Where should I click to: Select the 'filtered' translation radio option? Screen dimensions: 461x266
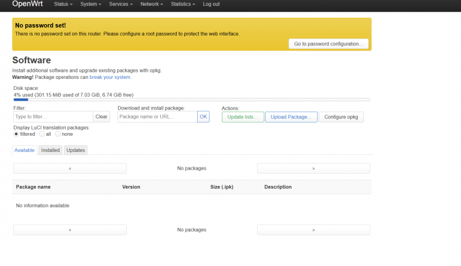point(16,134)
